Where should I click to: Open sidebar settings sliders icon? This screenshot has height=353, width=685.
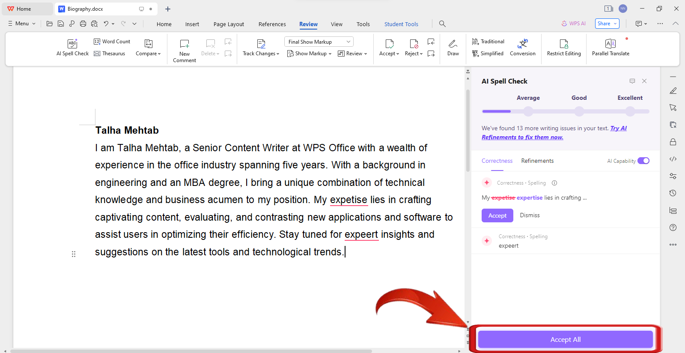tap(673, 176)
